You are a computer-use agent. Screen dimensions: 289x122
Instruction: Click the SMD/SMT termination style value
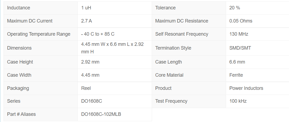click(240, 48)
